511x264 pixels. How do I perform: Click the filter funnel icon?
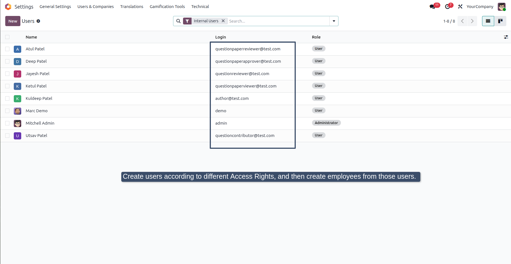click(x=187, y=21)
